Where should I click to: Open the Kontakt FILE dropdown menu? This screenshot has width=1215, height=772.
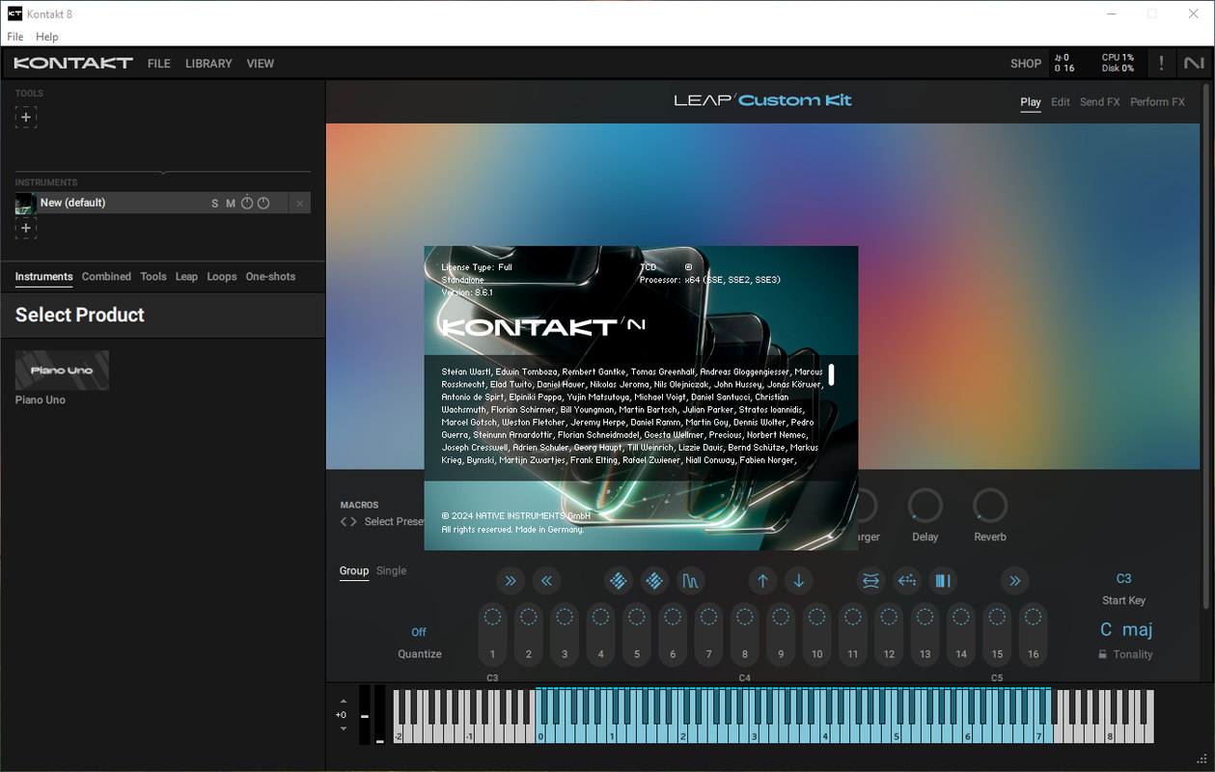click(x=159, y=64)
